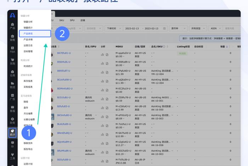Open bar chart analysis for B890fu8T-U
The width and height of the screenshot is (248, 166).
102,72
